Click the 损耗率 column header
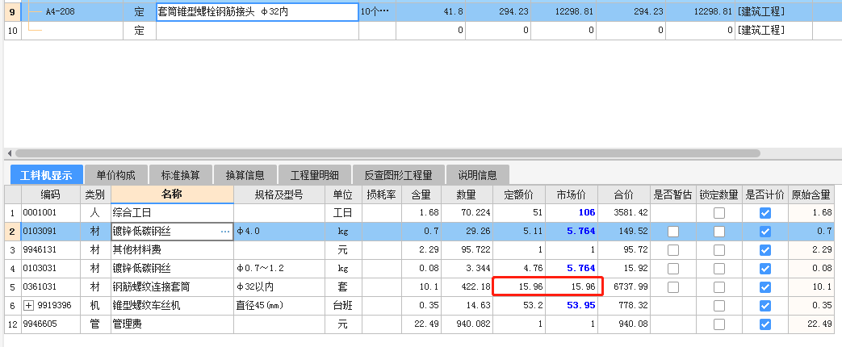Image resolution: width=842 pixels, height=347 pixels. coord(381,194)
